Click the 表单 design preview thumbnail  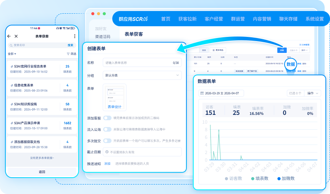115,97
